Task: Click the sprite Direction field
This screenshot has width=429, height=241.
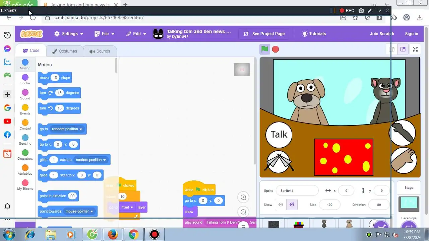Action: (379, 205)
